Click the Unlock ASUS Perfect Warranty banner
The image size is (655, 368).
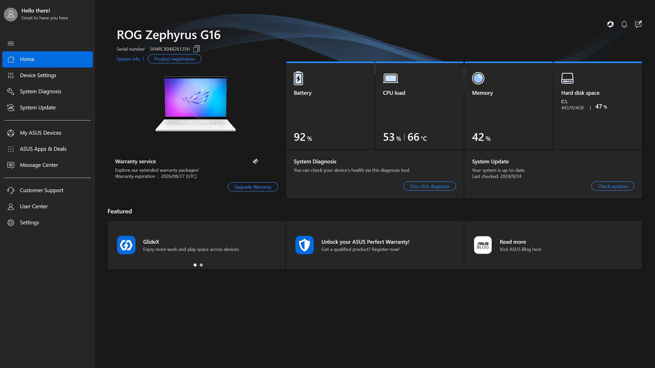[x=375, y=245]
